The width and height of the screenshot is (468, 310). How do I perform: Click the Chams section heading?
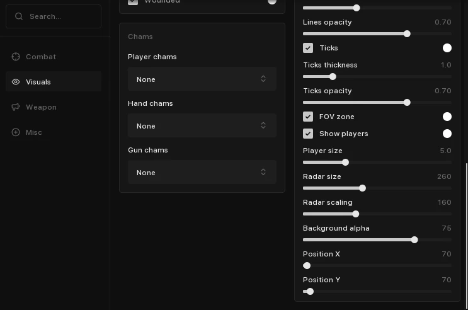(x=140, y=37)
